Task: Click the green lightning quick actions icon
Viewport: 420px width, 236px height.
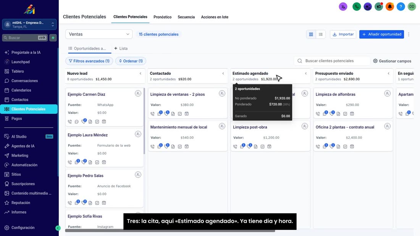Action: click(53, 38)
